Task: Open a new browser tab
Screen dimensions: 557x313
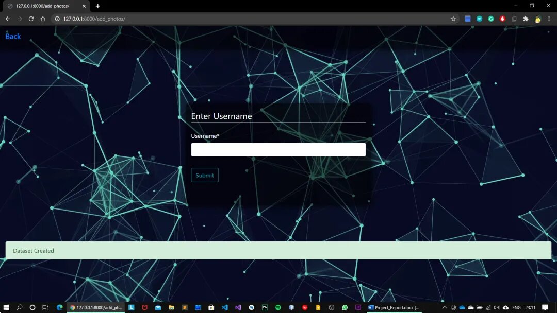Action: 97,6
